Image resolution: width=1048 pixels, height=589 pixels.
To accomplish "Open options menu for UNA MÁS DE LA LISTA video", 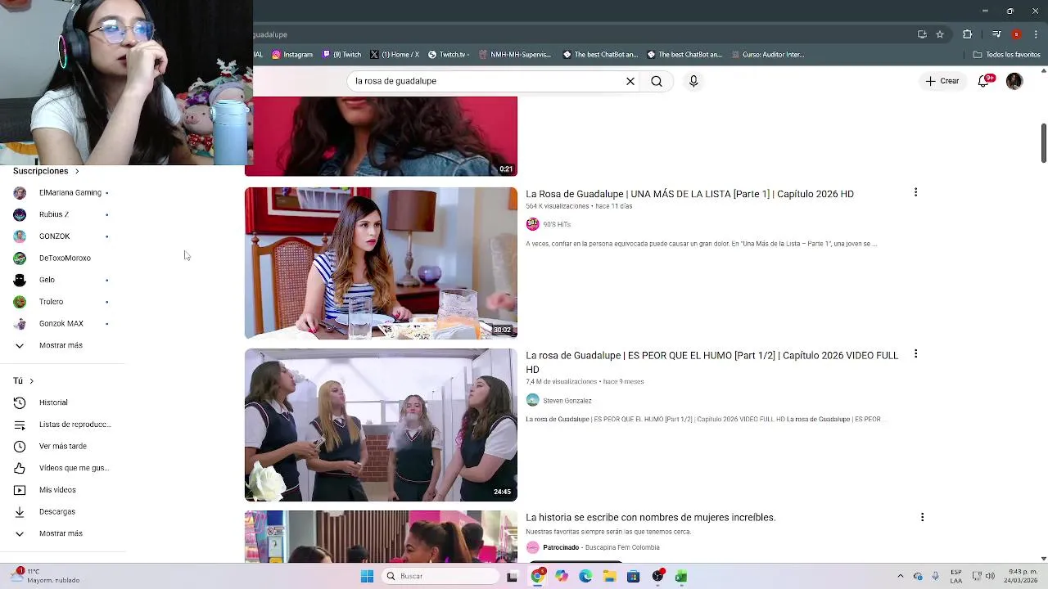I will (x=915, y=192).
